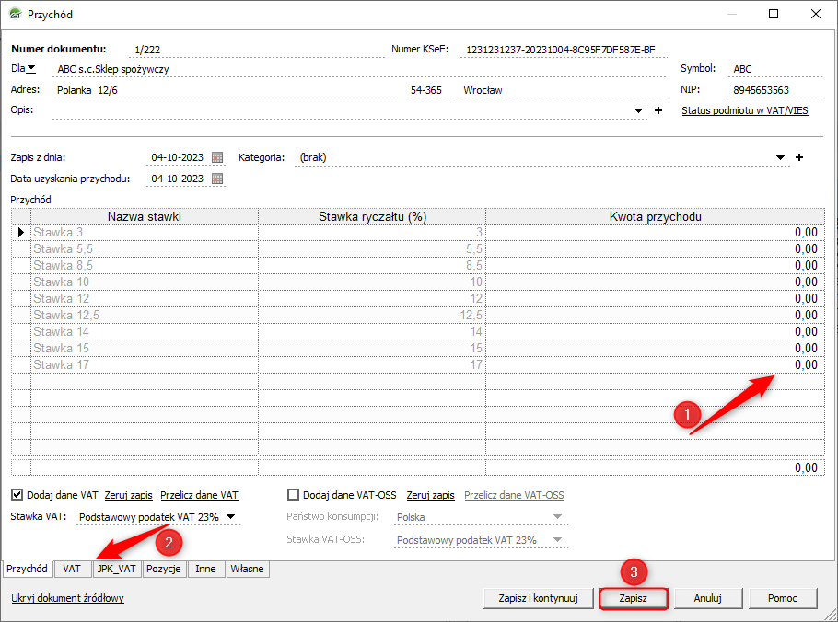The width and height of the screenshot is (838, 622).
Task: Click Zeruj zapis link for VAT
Action: tap(129, 495)
